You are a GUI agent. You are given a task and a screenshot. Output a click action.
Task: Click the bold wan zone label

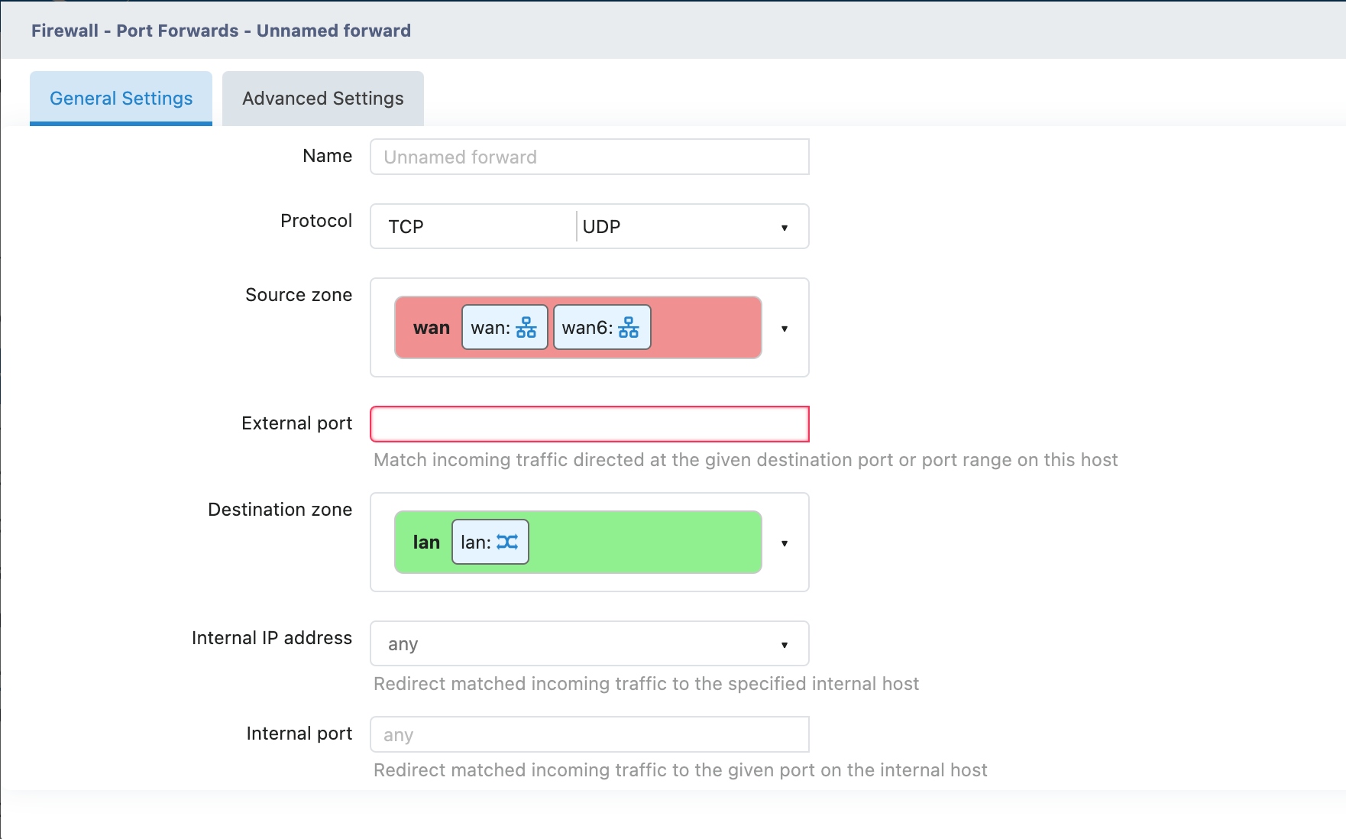pos(431,328)
